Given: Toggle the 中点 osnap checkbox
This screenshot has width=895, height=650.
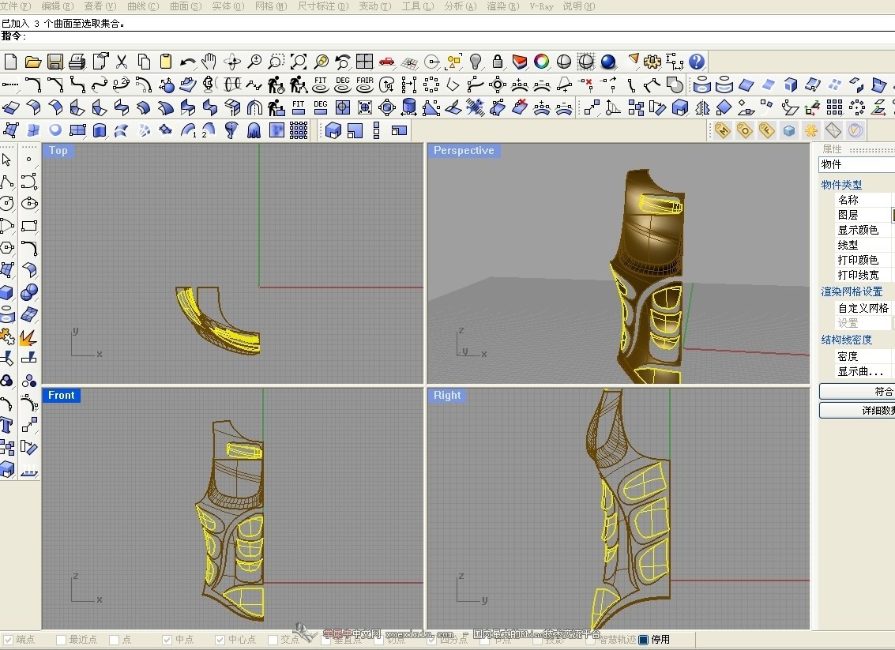Looking at the screenshot, I should 167,640.
